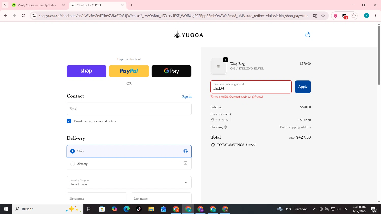The image size is (381, 214).
Task: Open the shopping bag cart icon
Action: pos(308,34)
